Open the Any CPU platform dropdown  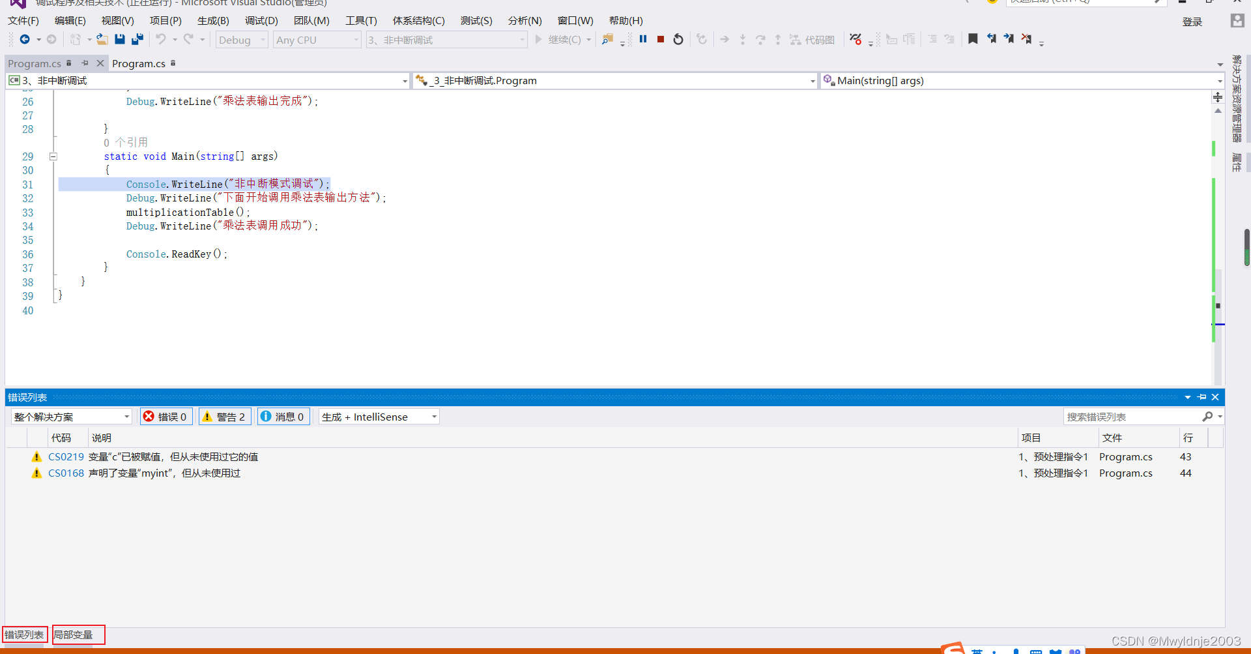click(317, 40)
